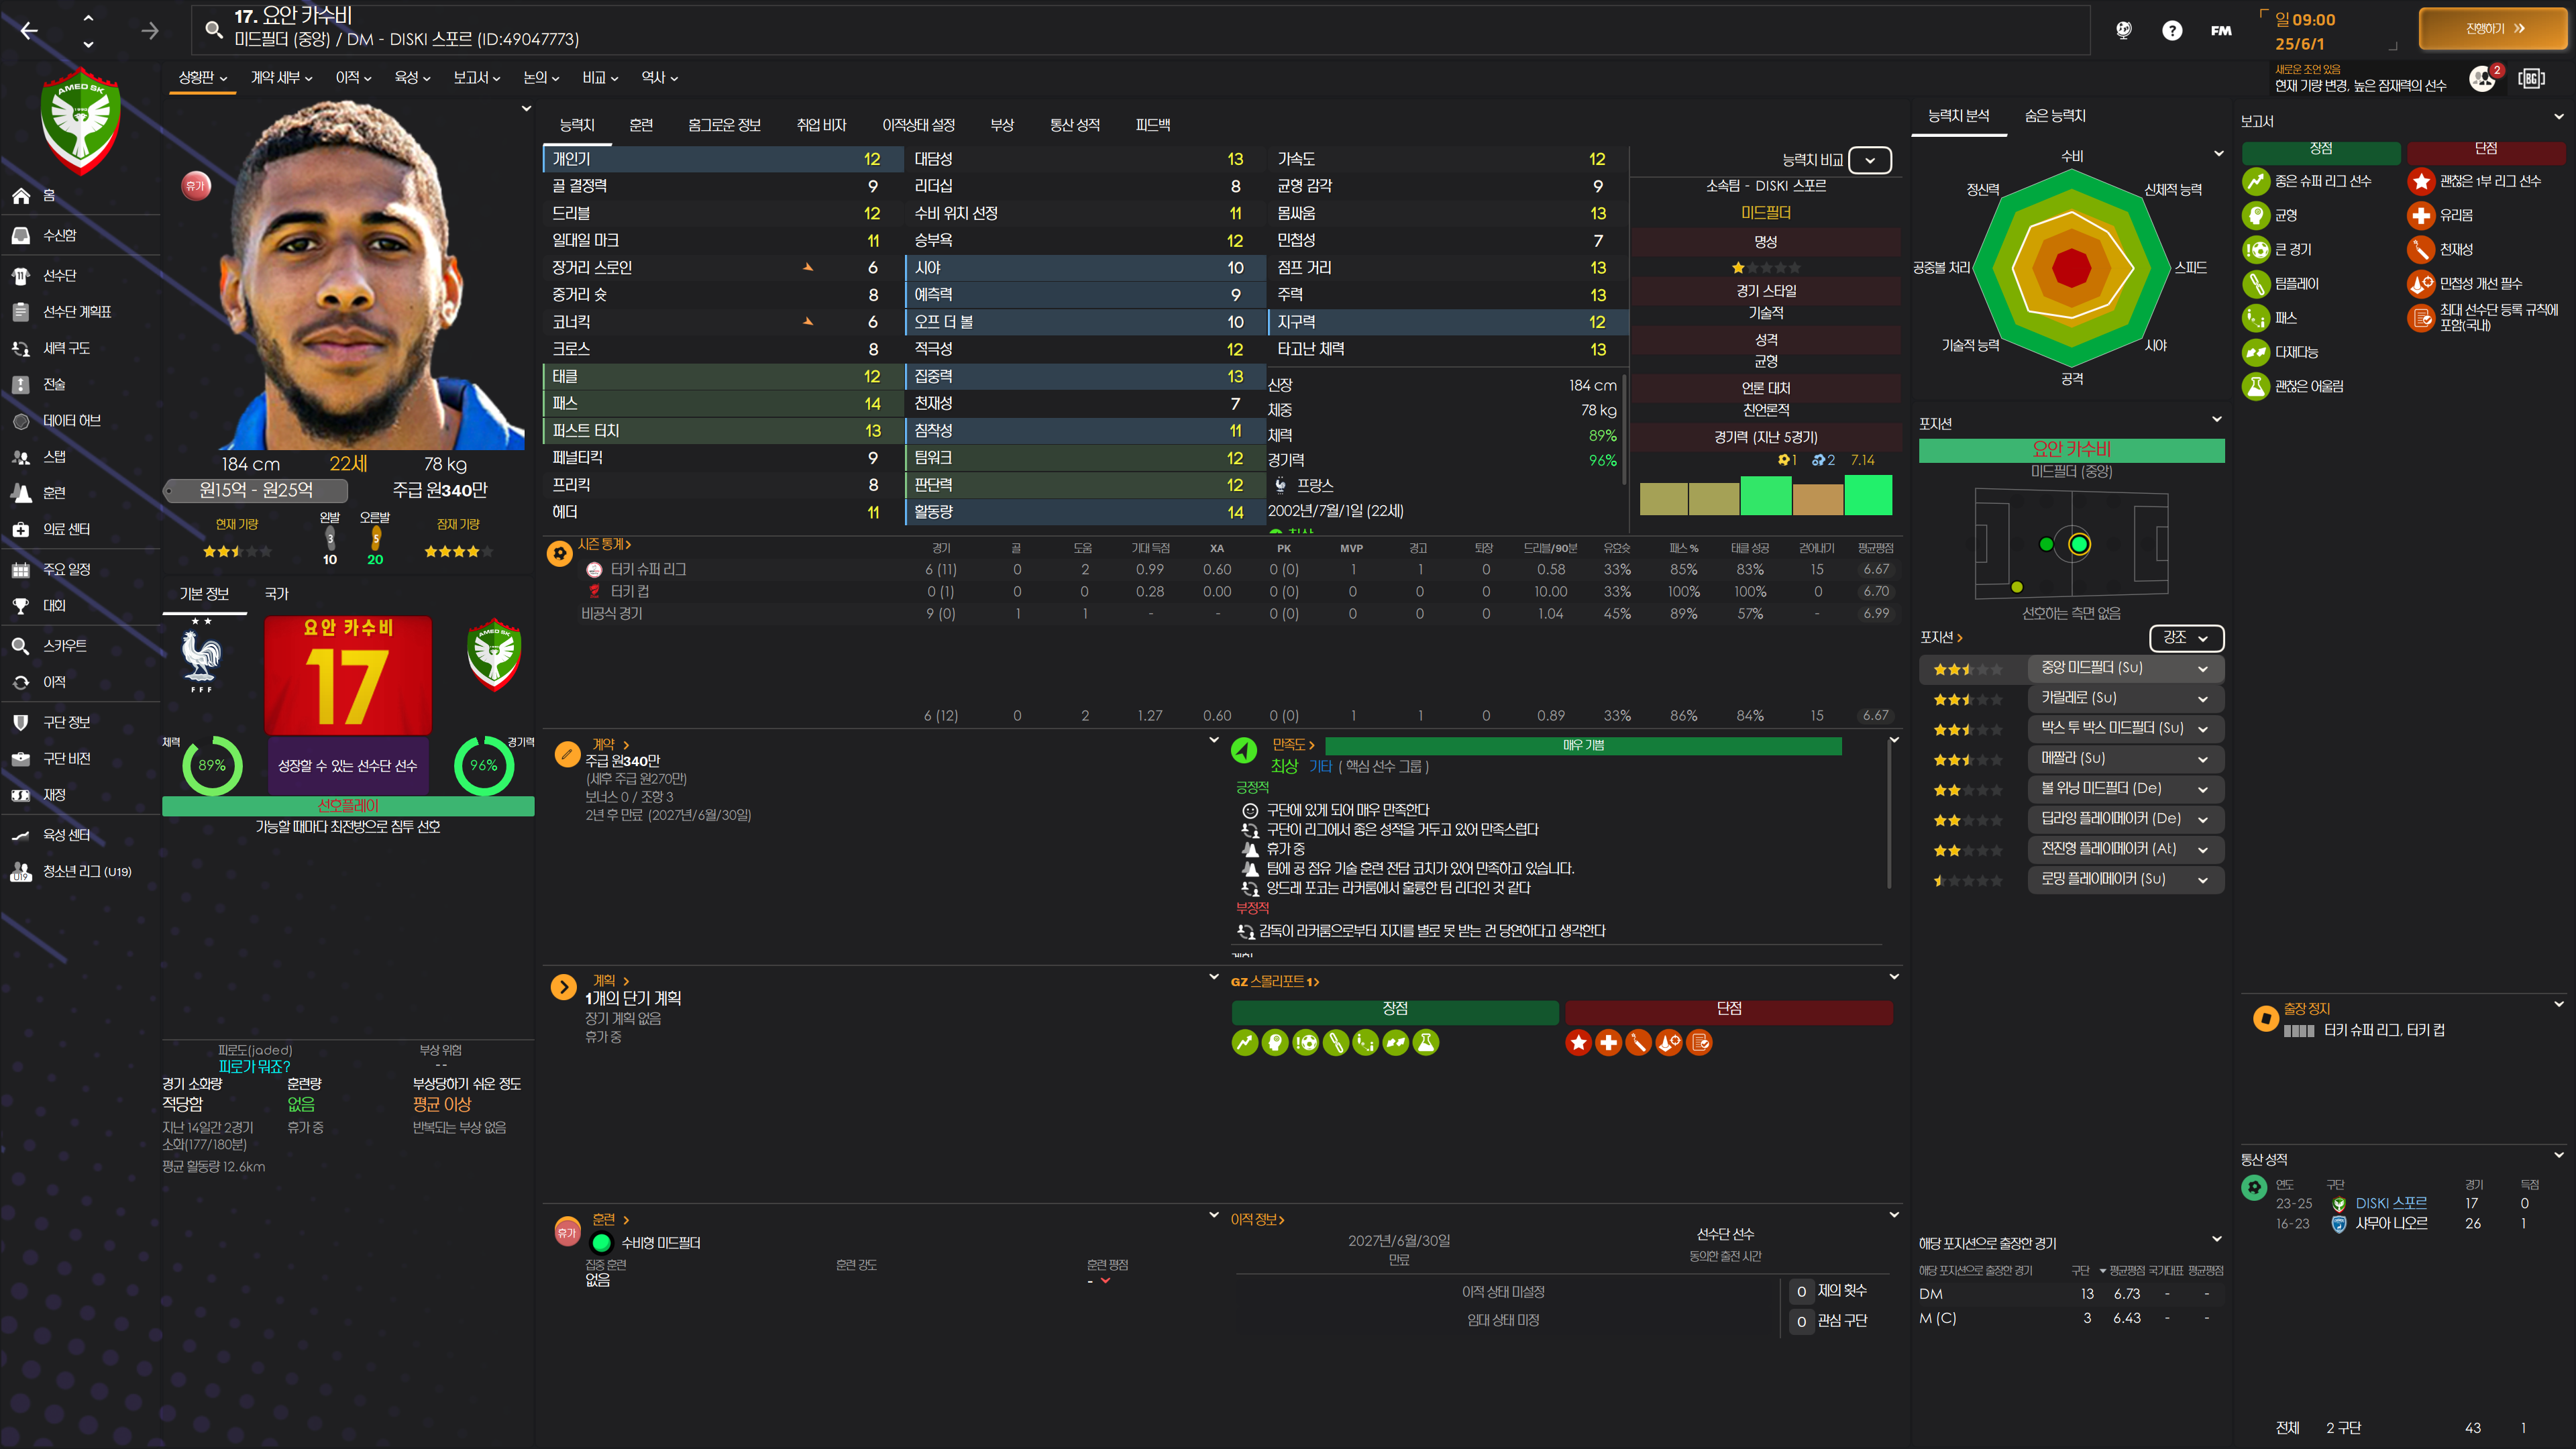Image resolution: width=2576 pixels, height=1449 pixels.
Task: Open the help question mark icon
Action: point(2171,31)
